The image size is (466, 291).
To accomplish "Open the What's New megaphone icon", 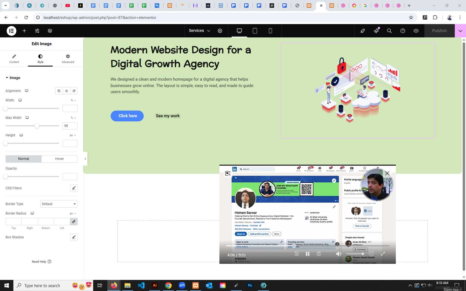I will point(376,31).
